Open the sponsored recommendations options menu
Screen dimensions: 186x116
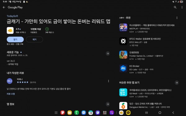[x=177, y=18]
